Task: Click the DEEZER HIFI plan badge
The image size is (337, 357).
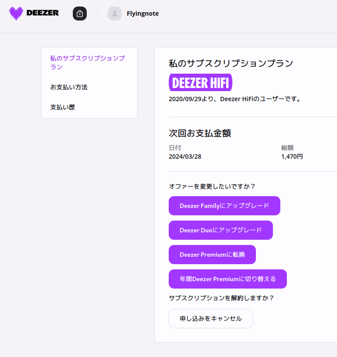Action: (x=201, y=82)
